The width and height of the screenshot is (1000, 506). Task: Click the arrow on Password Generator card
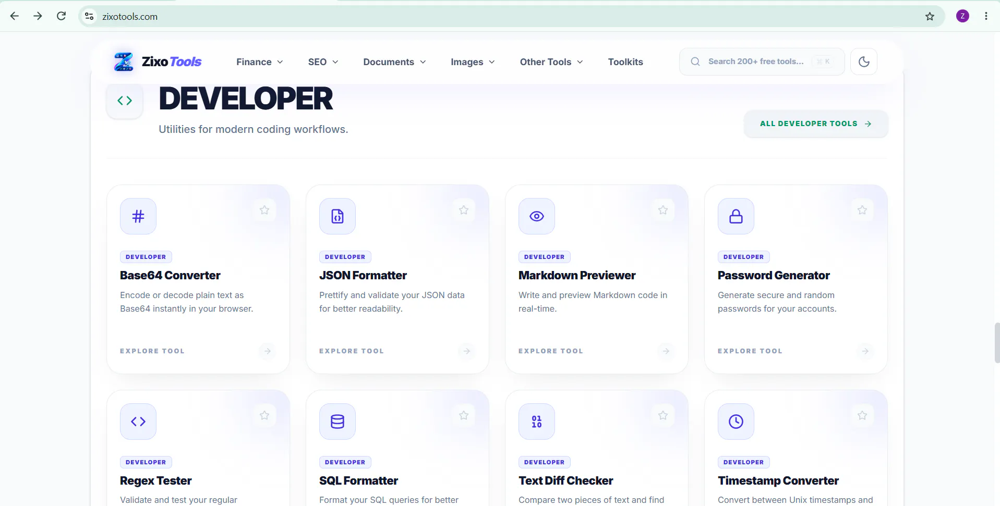(x=865, y=351)
